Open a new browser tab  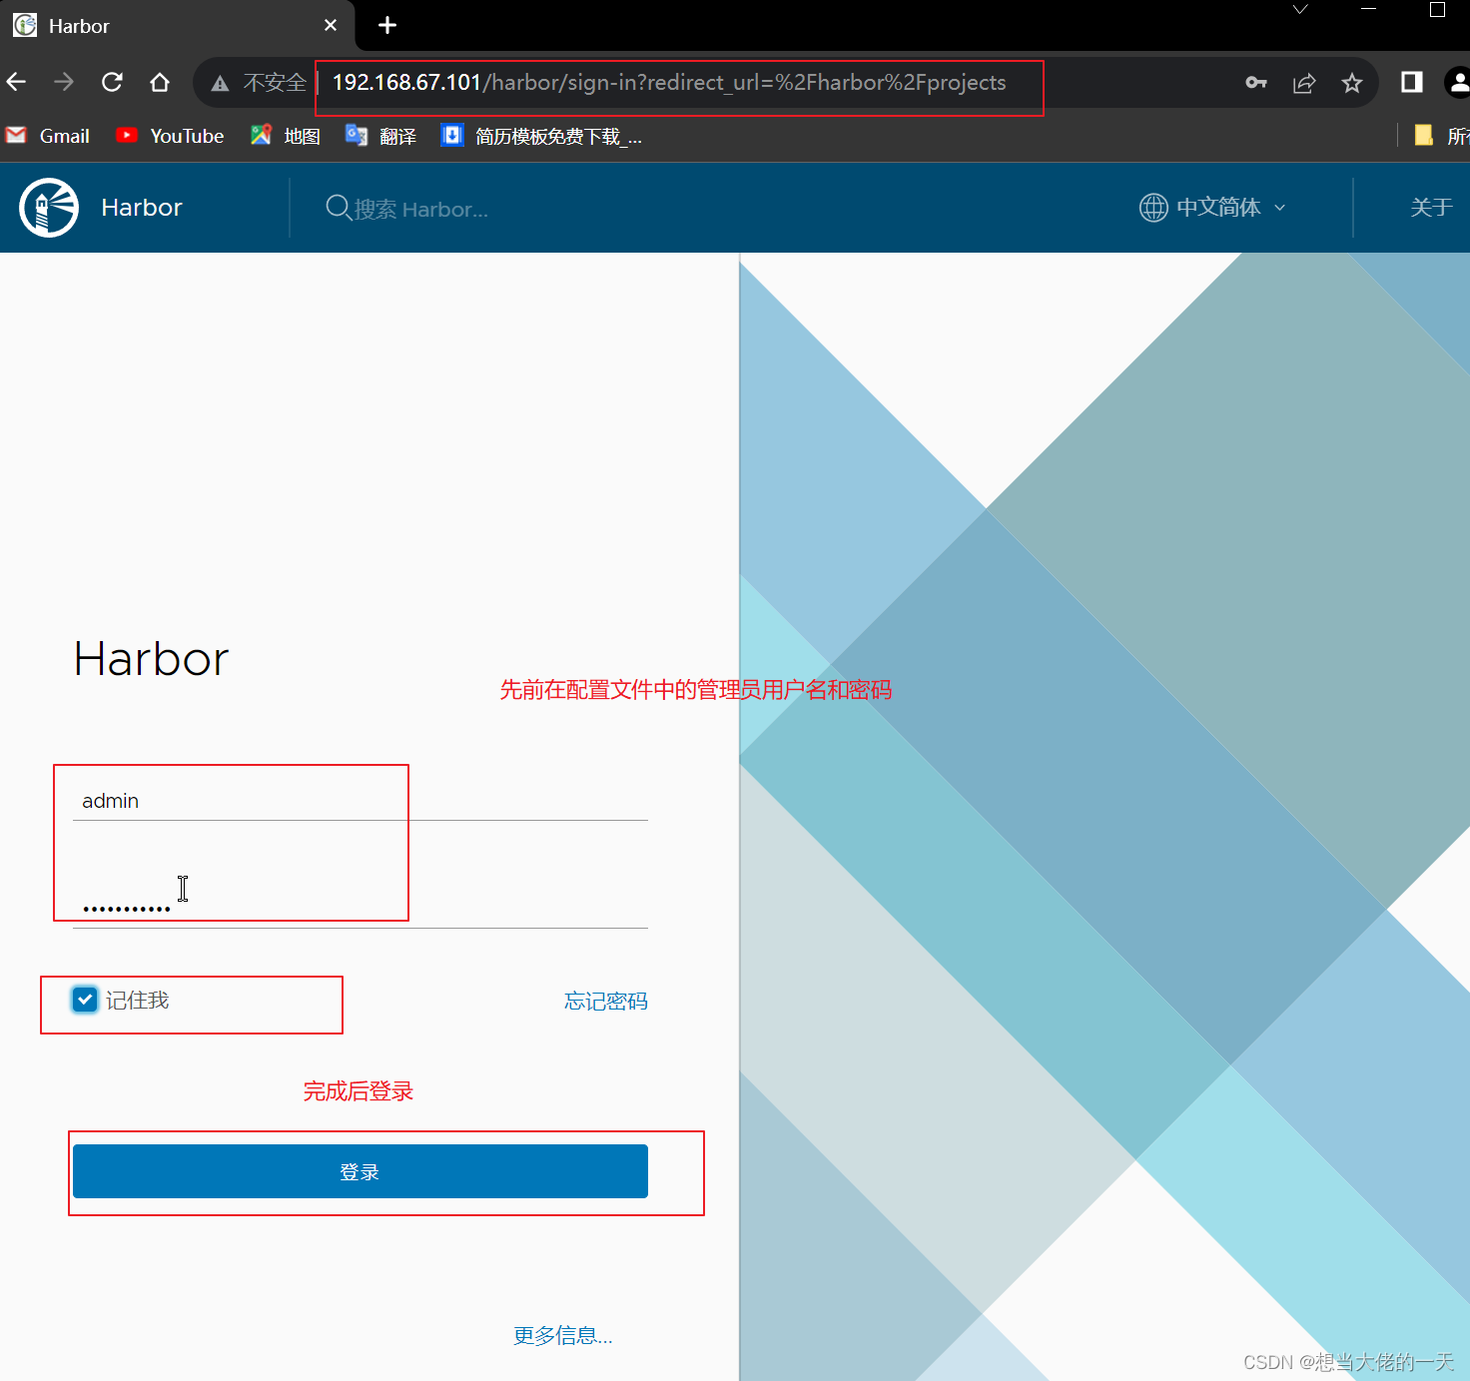pyautogui.click(x=387, y=26)
